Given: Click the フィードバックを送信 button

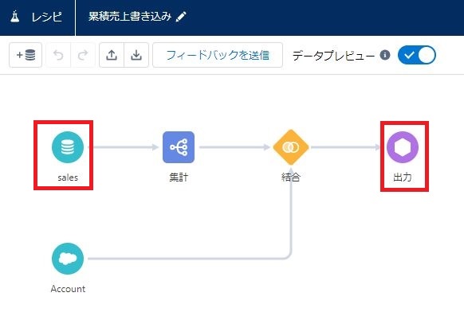Looking at the screenshot, I should 218,55.
